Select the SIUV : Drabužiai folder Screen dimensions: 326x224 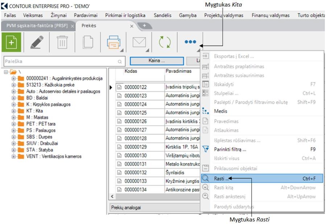pyautogui.click(x=42, y=144)
